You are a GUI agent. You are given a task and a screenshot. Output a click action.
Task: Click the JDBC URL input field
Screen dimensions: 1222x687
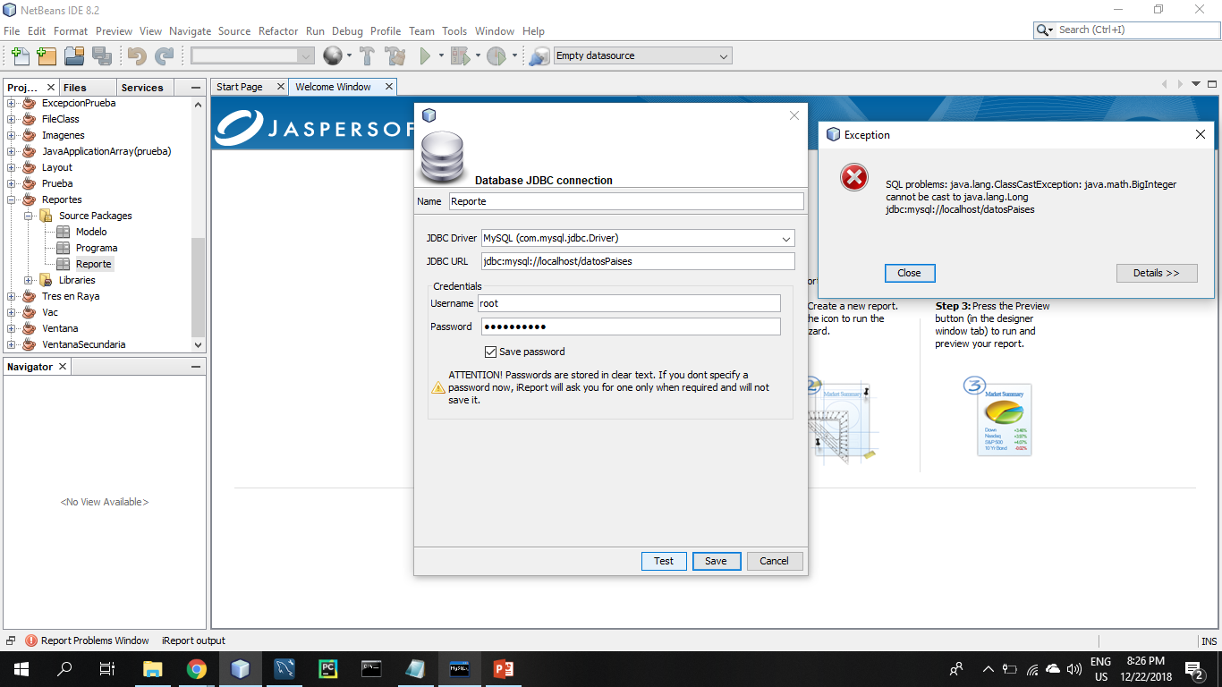tap(638, 261)
